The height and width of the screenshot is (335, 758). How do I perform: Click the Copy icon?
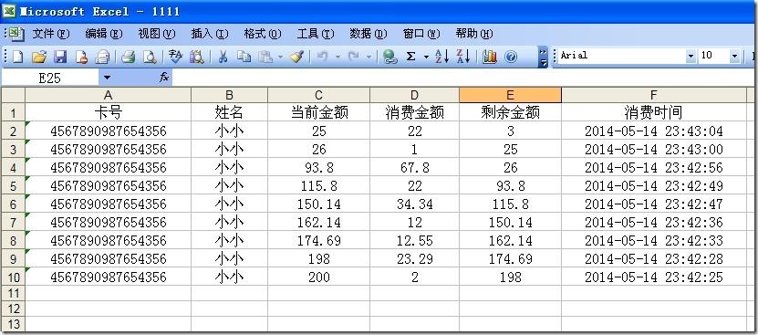point(244,58)
